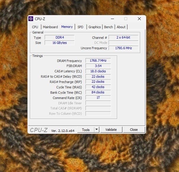
Task: Click the Bank Cycle Time value 84 clocks
Action: [x=98, y=92]
